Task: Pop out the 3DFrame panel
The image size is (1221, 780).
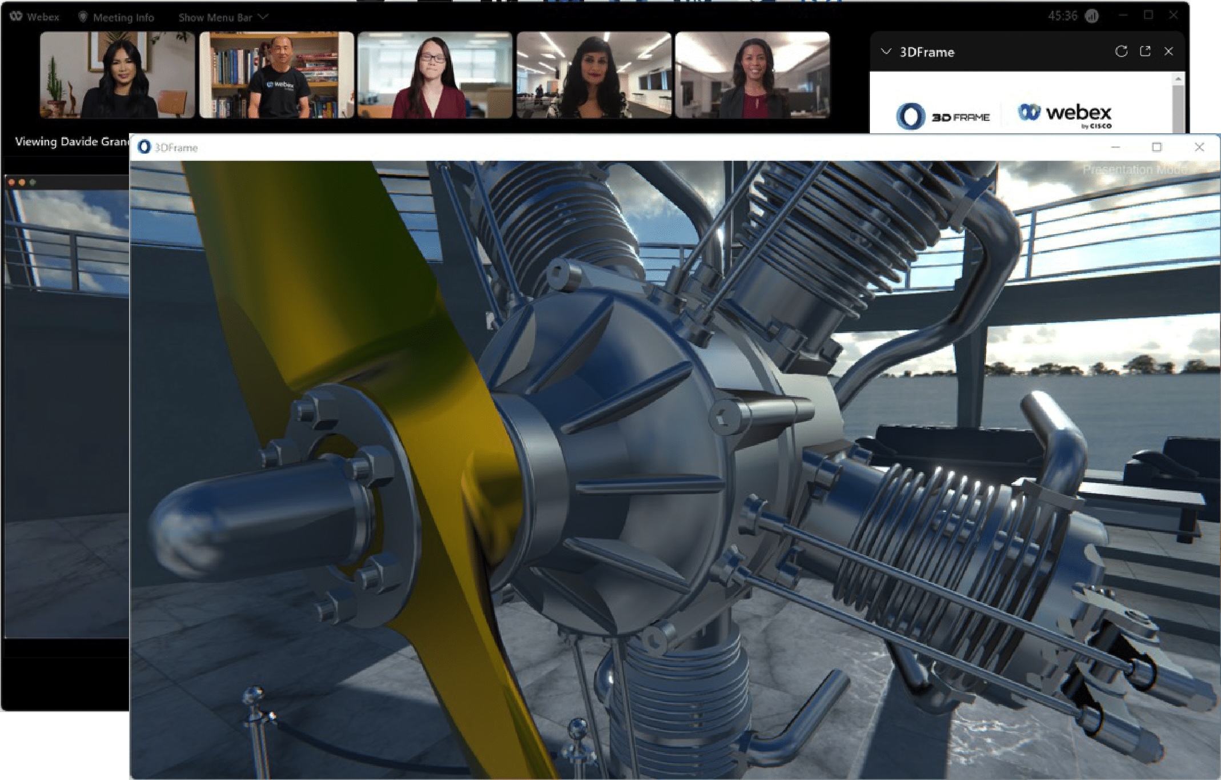Action: 1145,51
